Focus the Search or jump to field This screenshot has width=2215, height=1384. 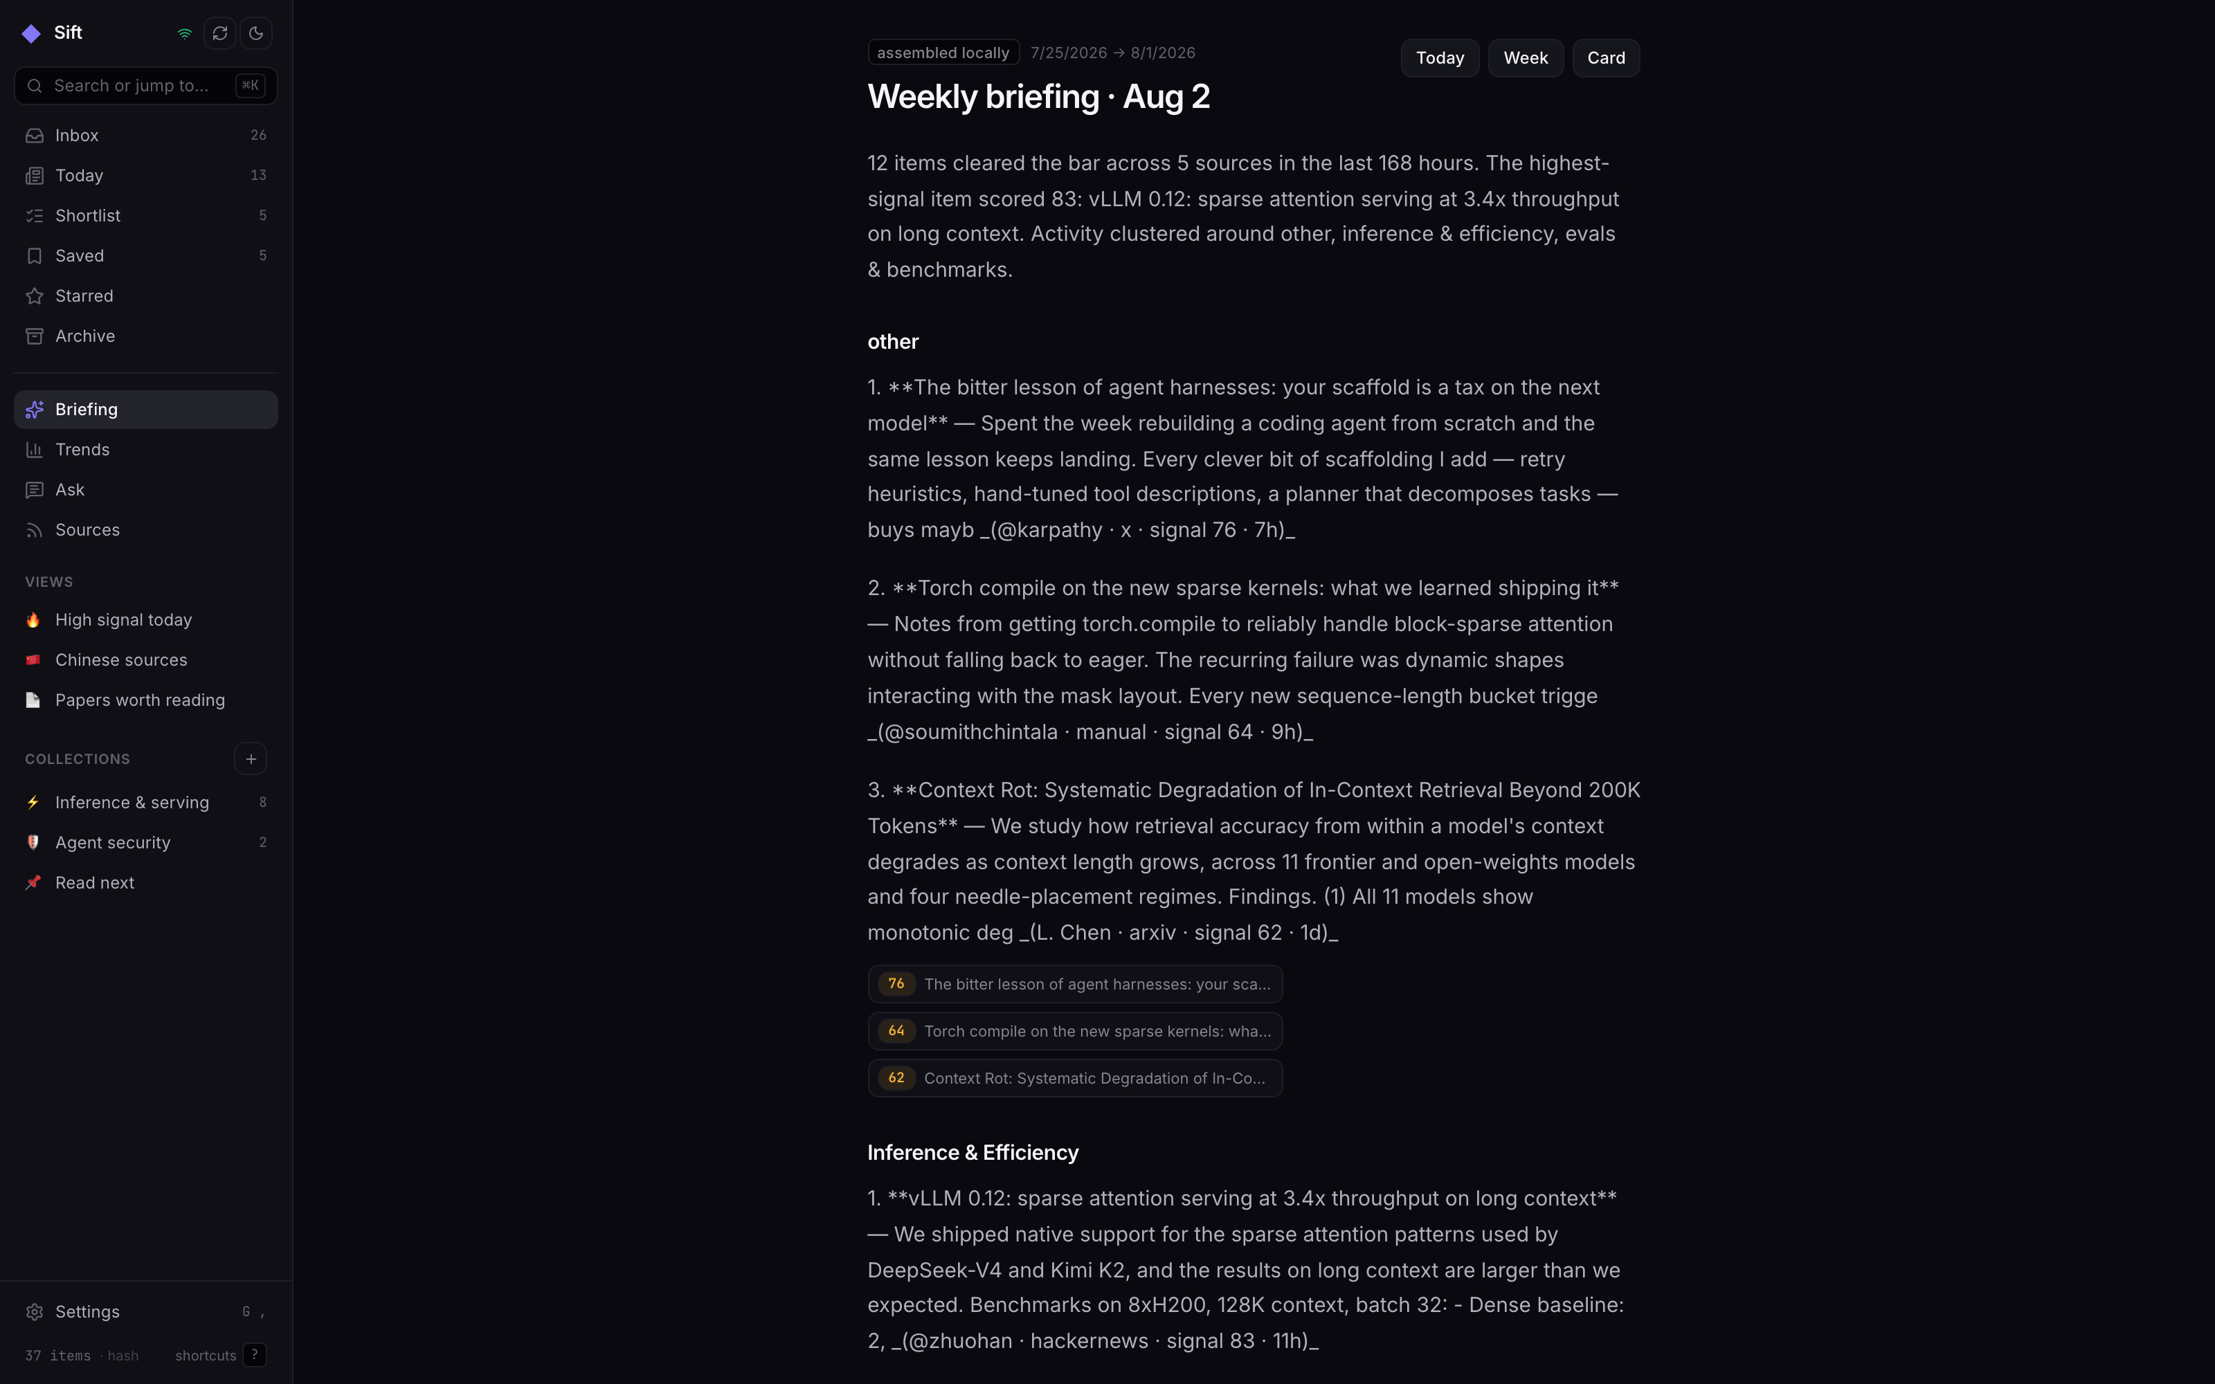[145, 86]
